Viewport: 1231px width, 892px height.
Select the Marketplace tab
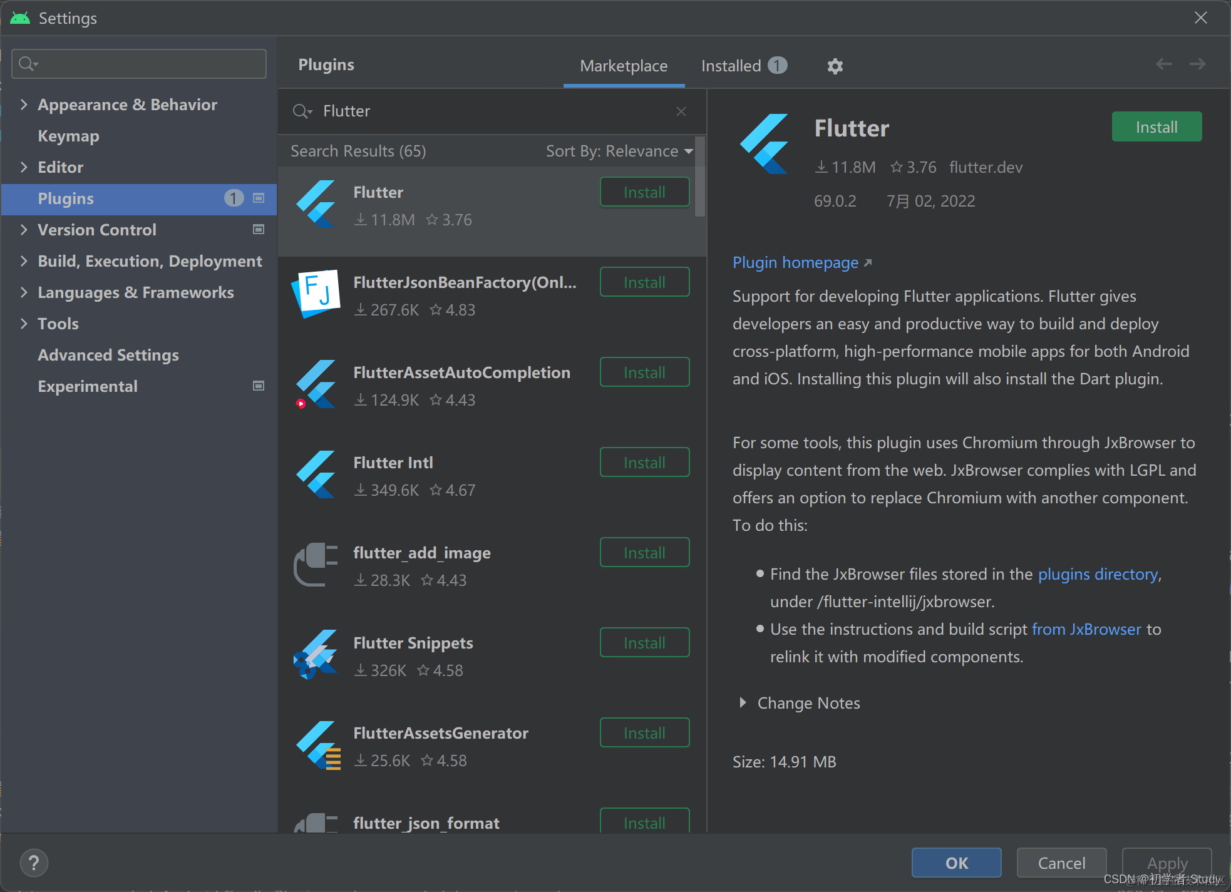(x=624, y=66)
